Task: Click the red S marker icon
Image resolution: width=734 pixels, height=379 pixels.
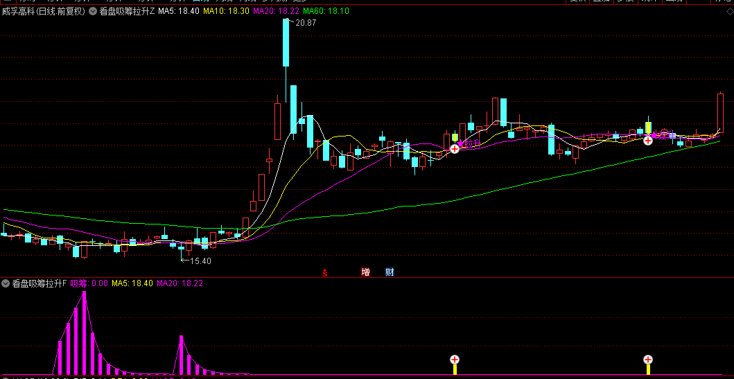Action: [x=324, y=272]
